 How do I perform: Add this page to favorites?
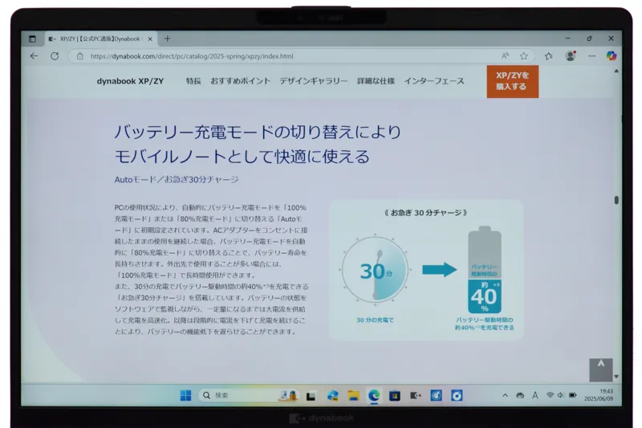point(524,56)
